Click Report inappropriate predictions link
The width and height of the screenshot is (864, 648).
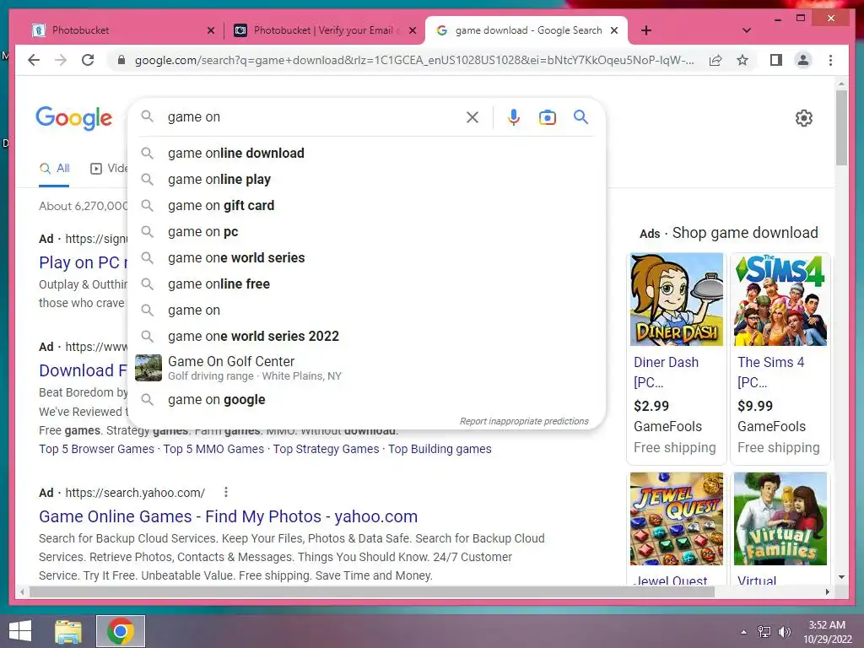(524, 421)
